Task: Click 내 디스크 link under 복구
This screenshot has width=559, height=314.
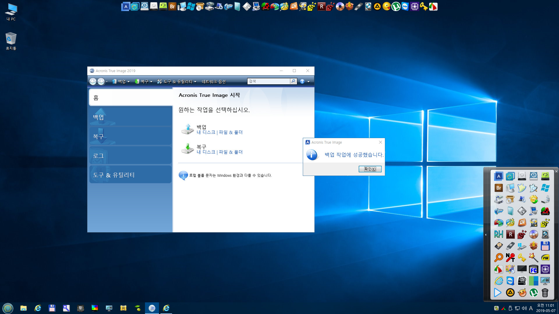Action: 206,152
